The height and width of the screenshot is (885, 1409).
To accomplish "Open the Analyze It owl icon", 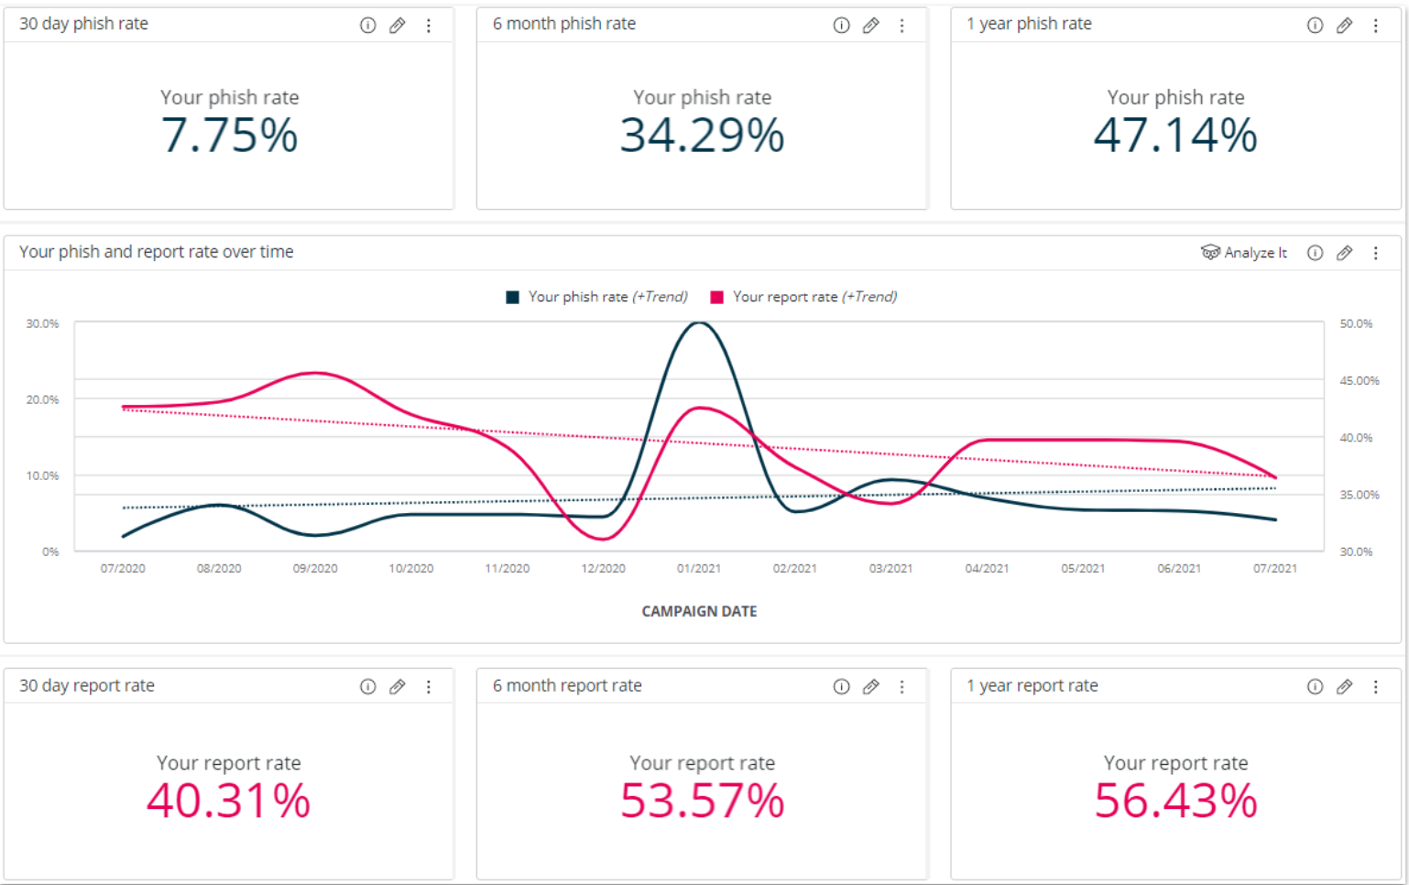I will [x=1210, y=253].
